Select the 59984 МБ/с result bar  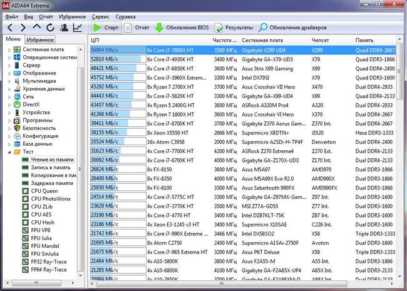118,50
